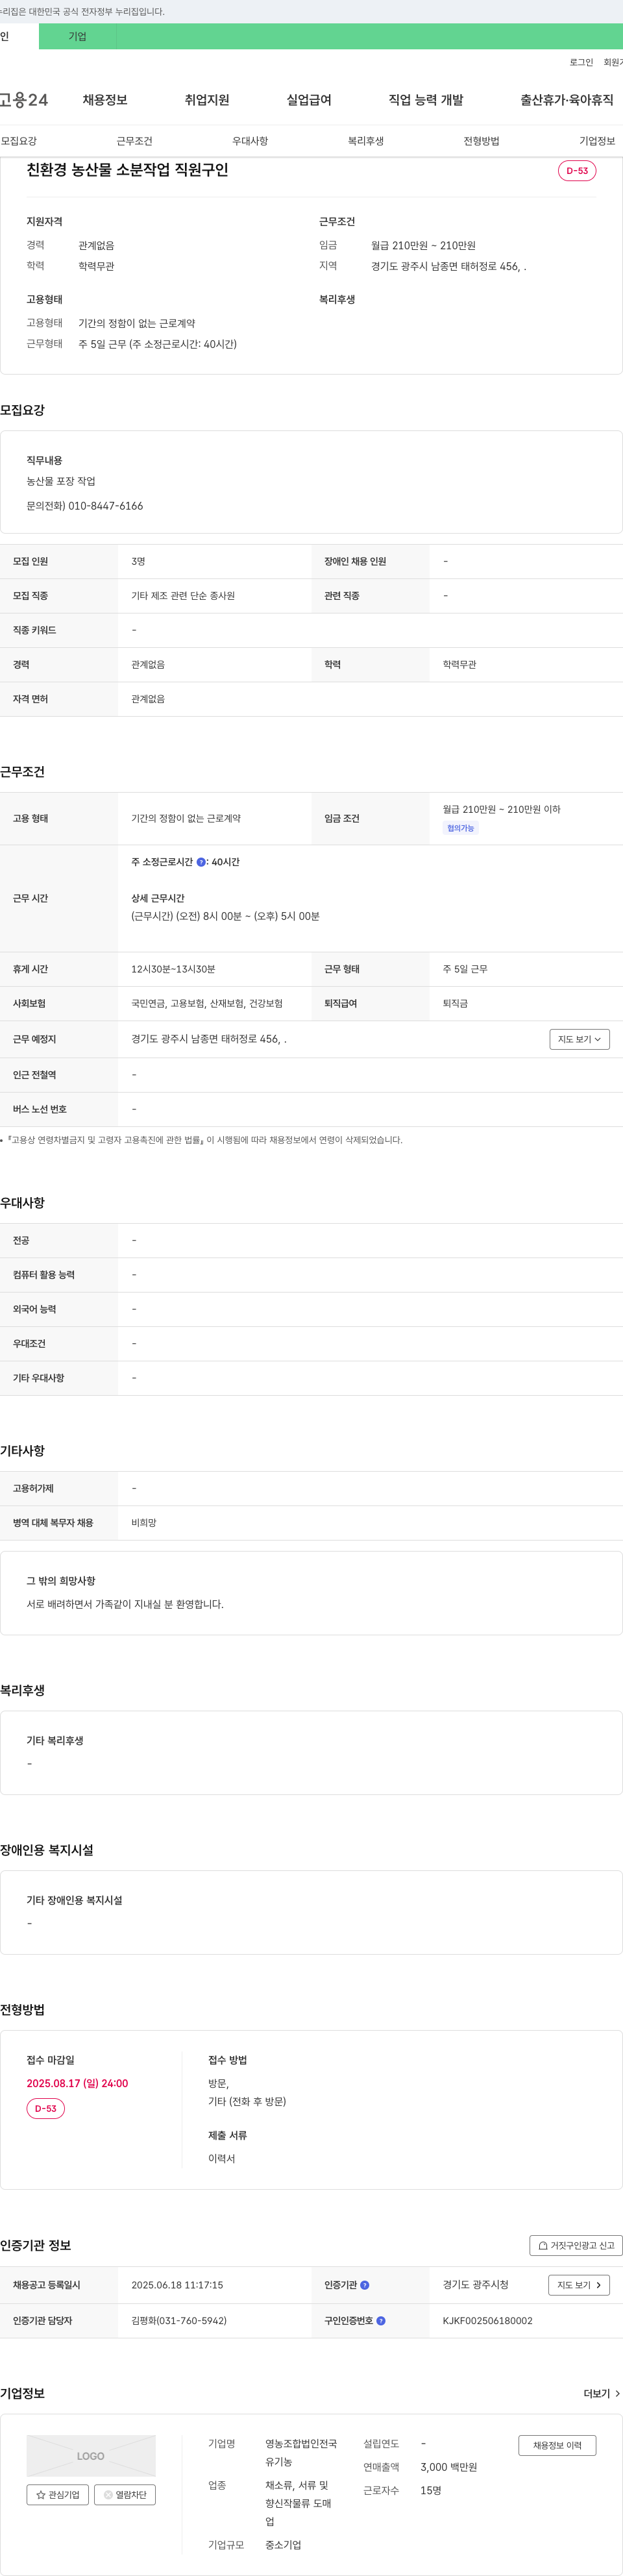Click the 접수 마감일 date 2025.08.17 (일) 24:00
This screenshot has height=2576, width=623.
coord(77,2084)
